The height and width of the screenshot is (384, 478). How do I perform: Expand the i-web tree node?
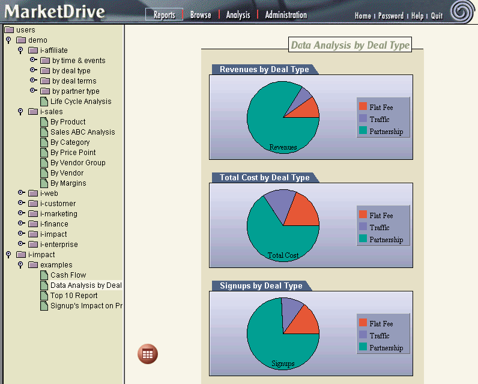22,193
